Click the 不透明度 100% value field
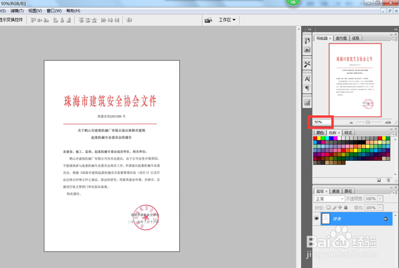 point(371,199)
